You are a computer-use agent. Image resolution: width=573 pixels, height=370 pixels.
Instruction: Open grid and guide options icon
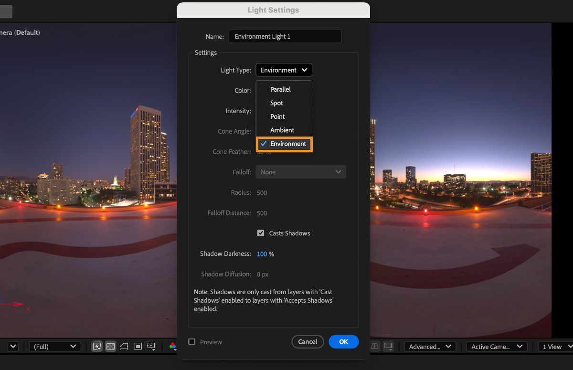click(x=152, y=347)
